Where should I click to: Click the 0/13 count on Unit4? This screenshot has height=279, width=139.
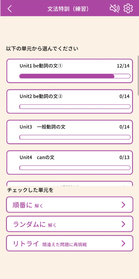tap(124, 157)
